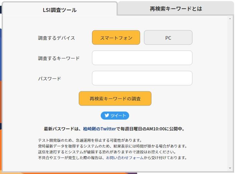
Task: Click the テスト開発版のため notice line
Action: (90, 140)
